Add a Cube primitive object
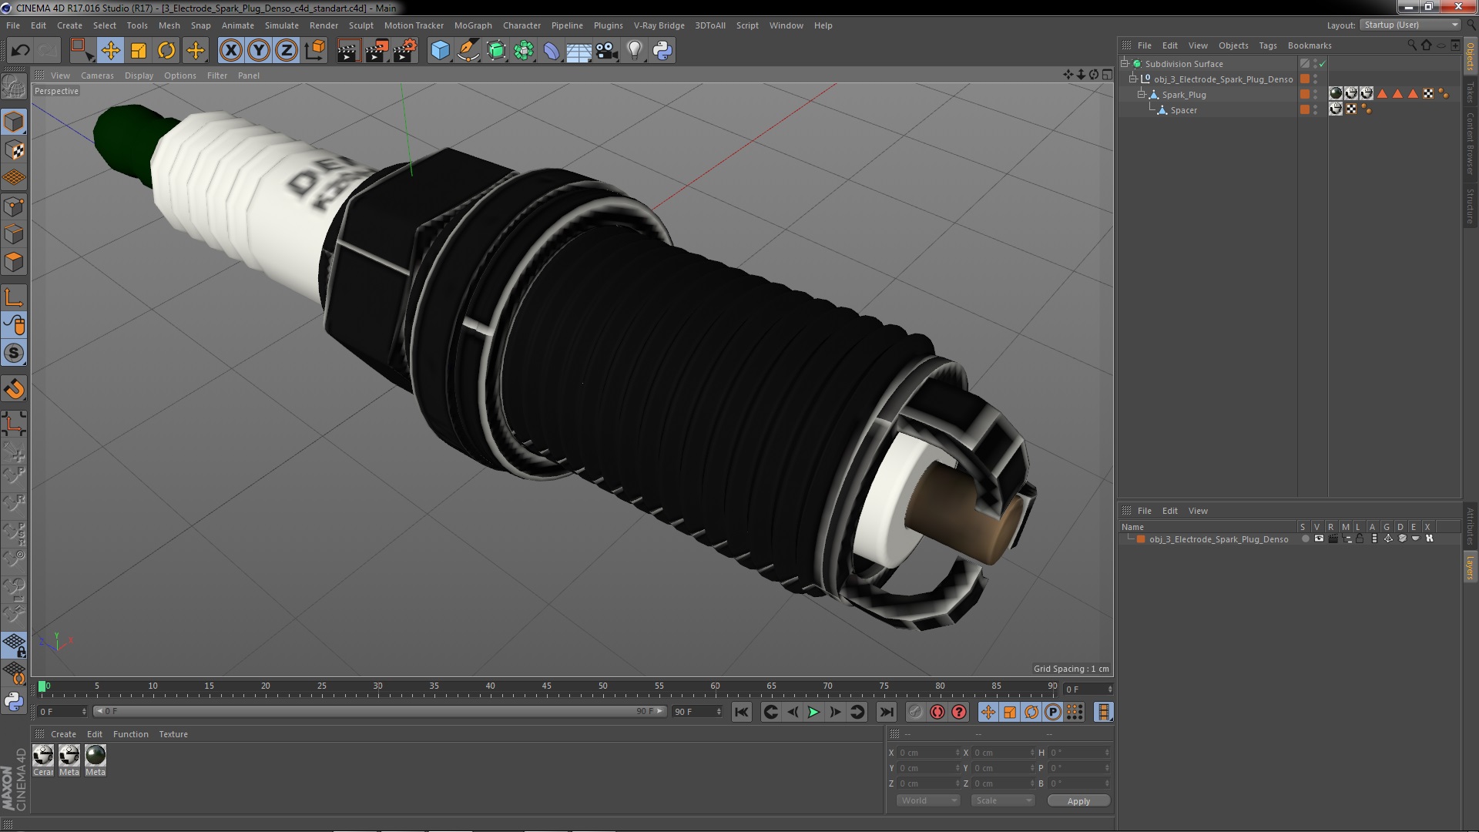The width and height of the screenshot is (1479, 832). [x=440, y=51]
